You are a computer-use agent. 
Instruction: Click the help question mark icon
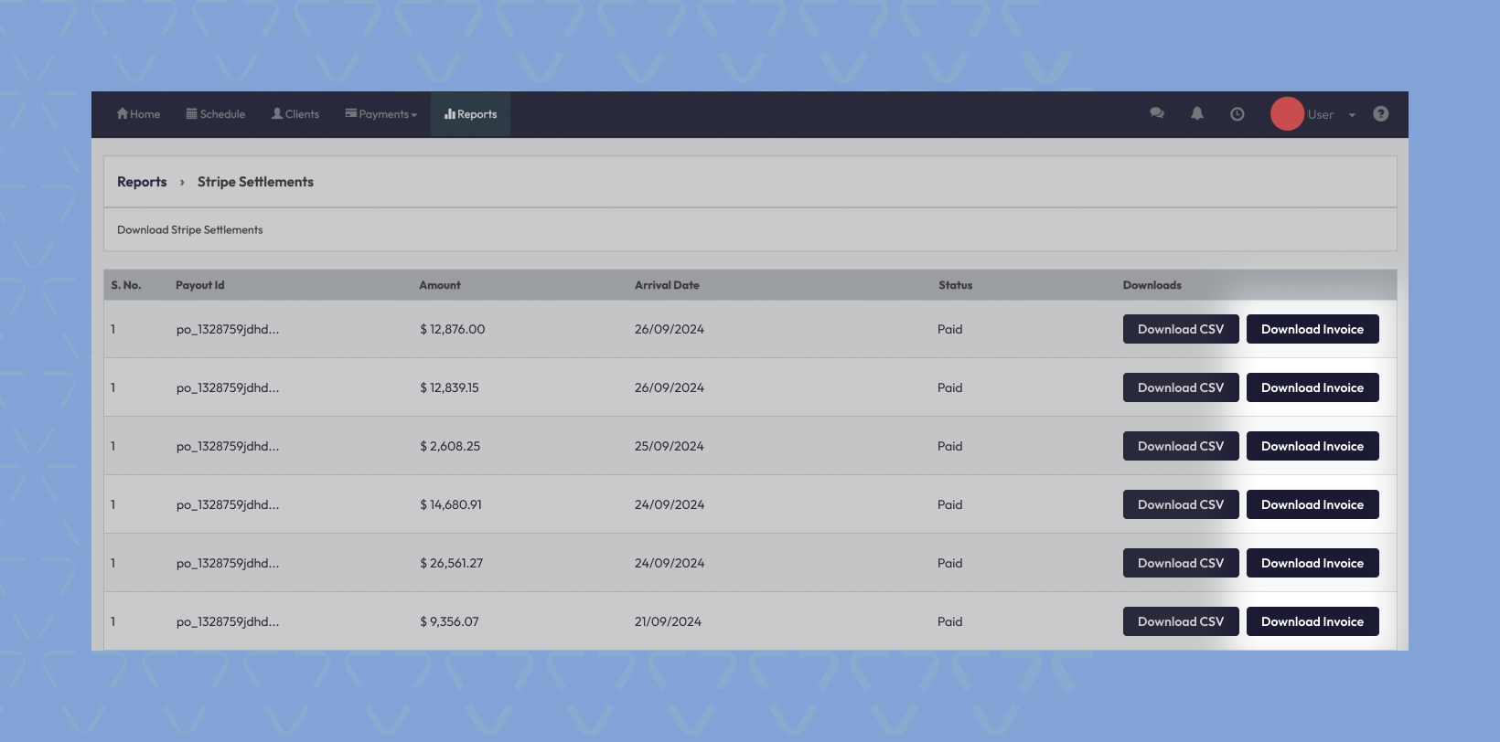[1381, 114]
